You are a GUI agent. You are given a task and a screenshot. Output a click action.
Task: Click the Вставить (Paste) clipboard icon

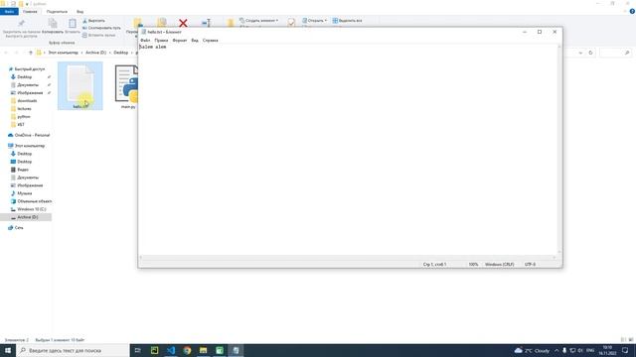(73, 24)
